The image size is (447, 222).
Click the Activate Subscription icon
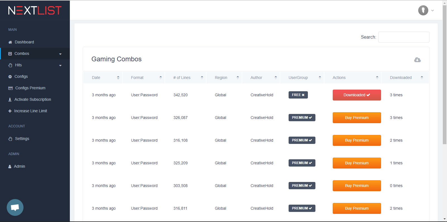click(x=10, y=100)
